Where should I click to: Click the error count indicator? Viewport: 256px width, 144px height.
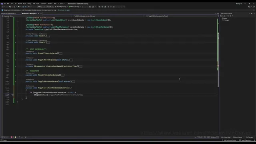pos(12,137)
